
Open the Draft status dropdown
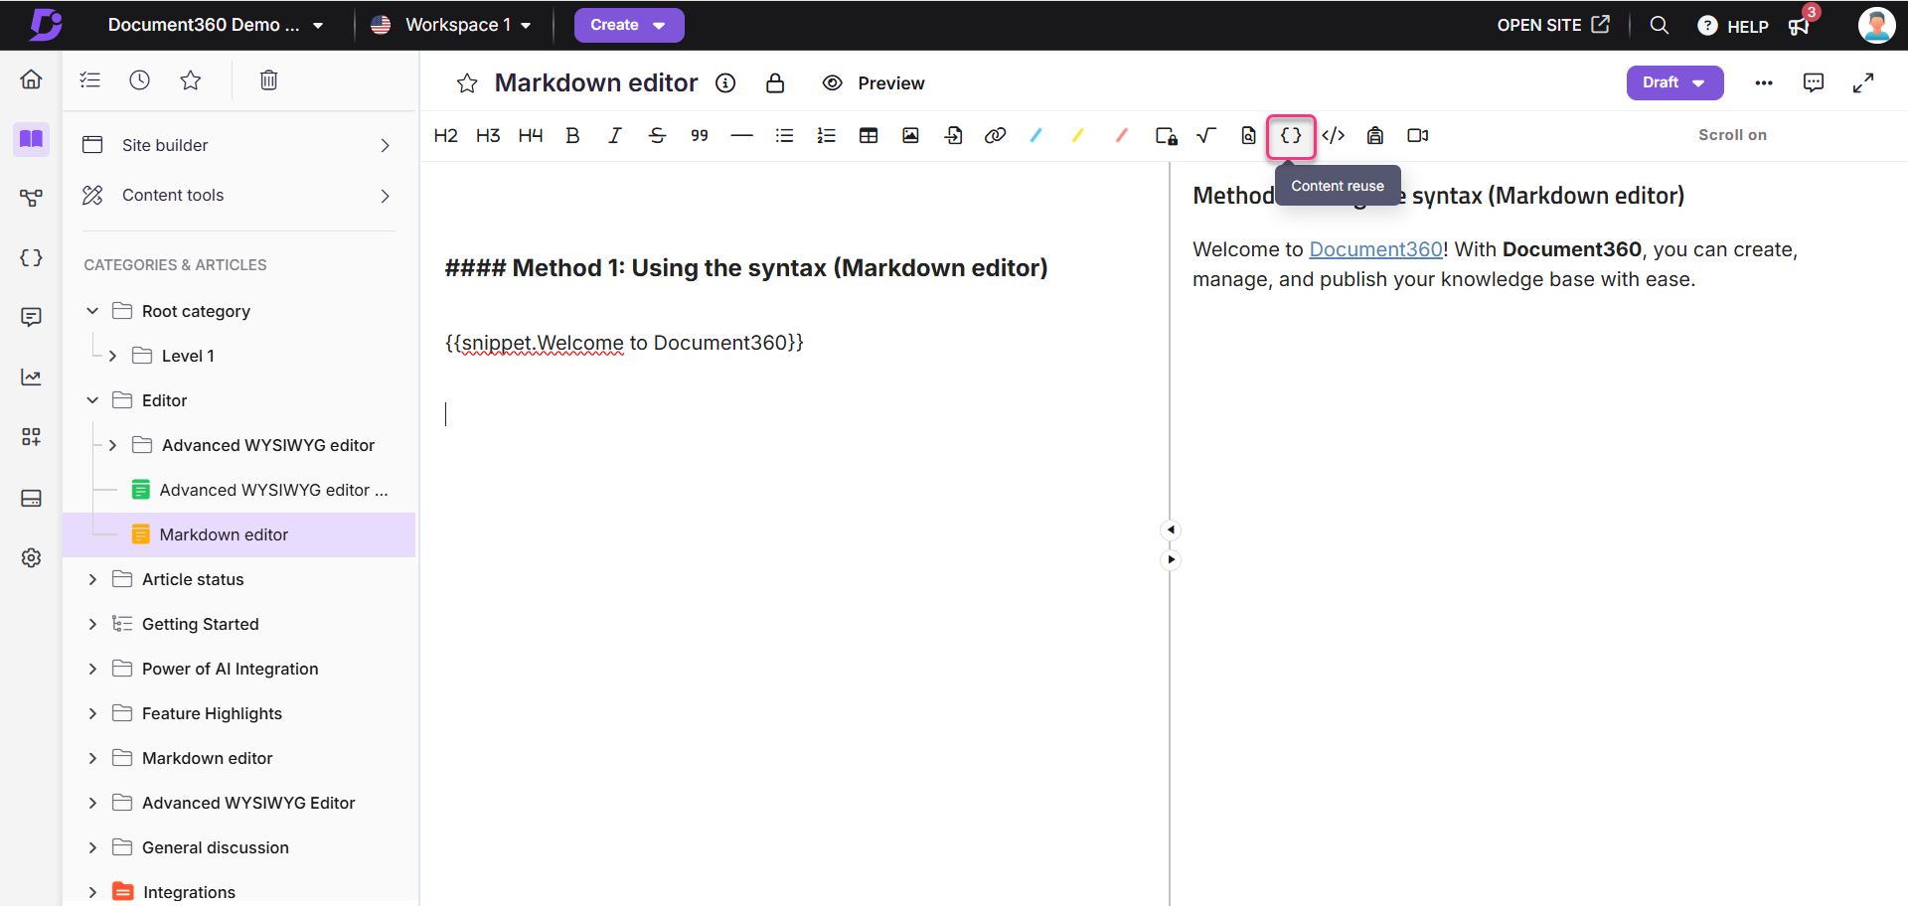point(1674,82)
